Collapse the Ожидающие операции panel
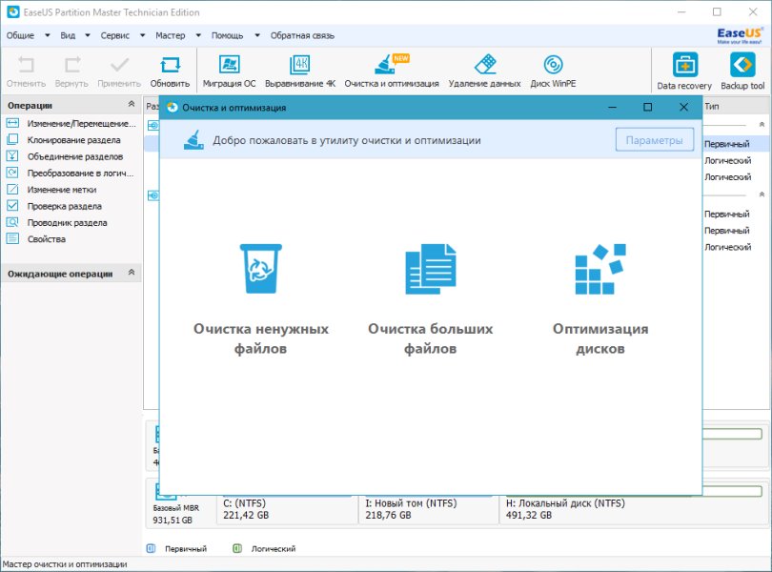Screen dimensions: 772x572 click(132, 274)
